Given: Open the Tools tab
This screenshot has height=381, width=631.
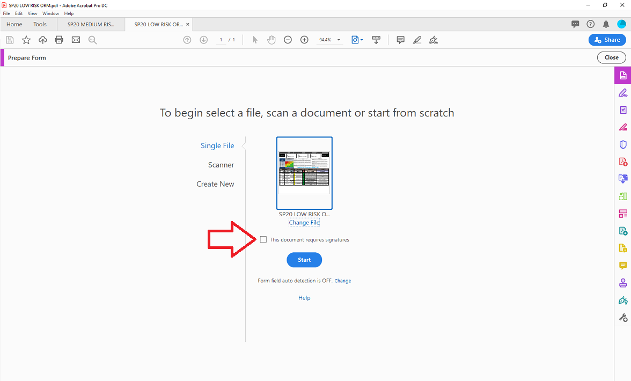Looking at the screenshot, I should point(40,24).
